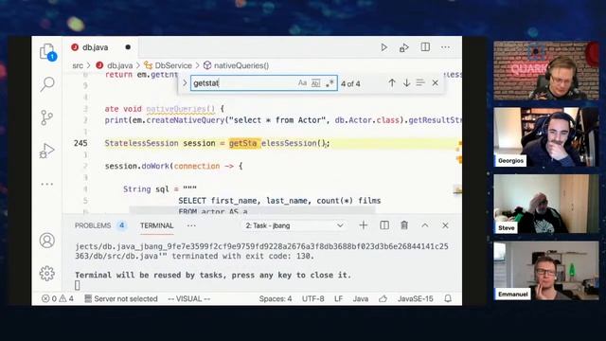The width and height of the screenshot is (606, 341).
Task: Open the terminal selector dropdown 2: Task - jbang
Action: [294, 225]
